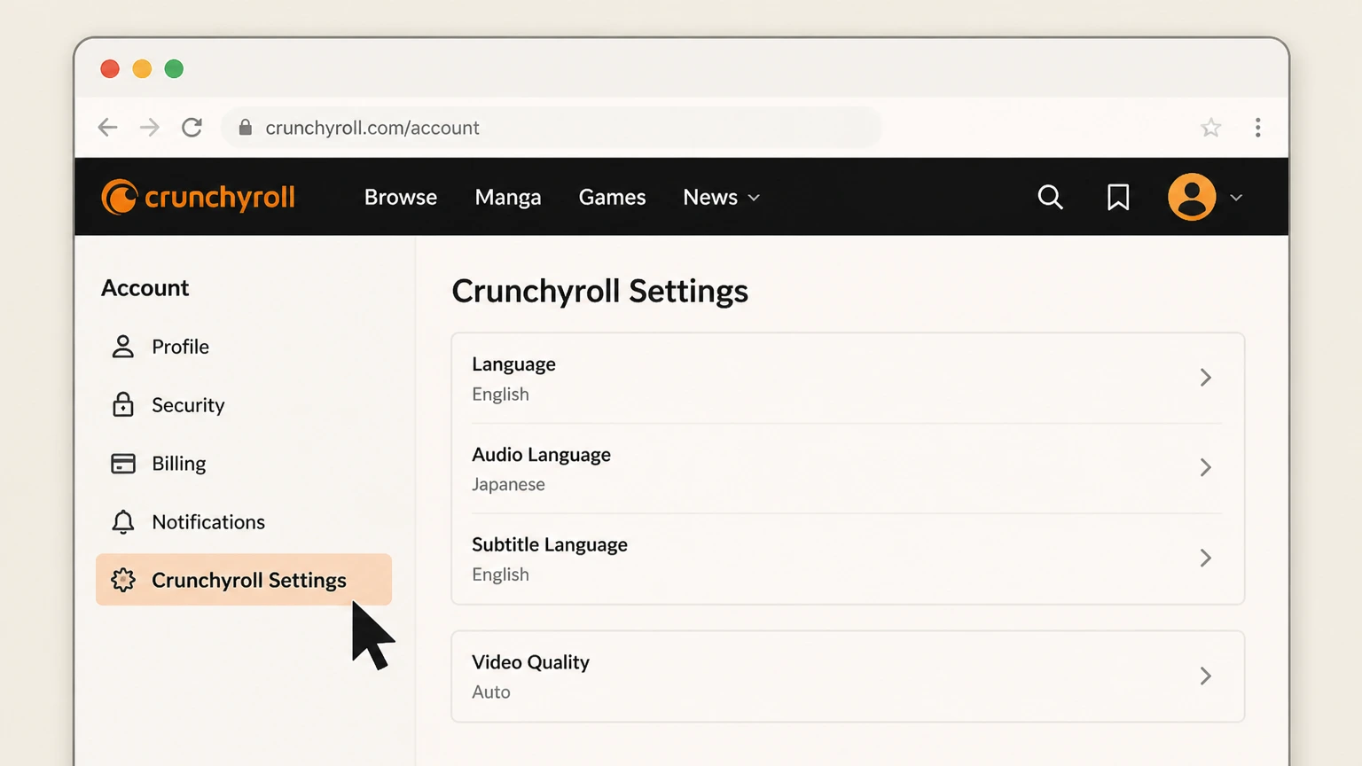This screenshot has width=1362, height=766.
Task: Click the Video Quality label
Action: pyautogui.click(x=530, y=662)
